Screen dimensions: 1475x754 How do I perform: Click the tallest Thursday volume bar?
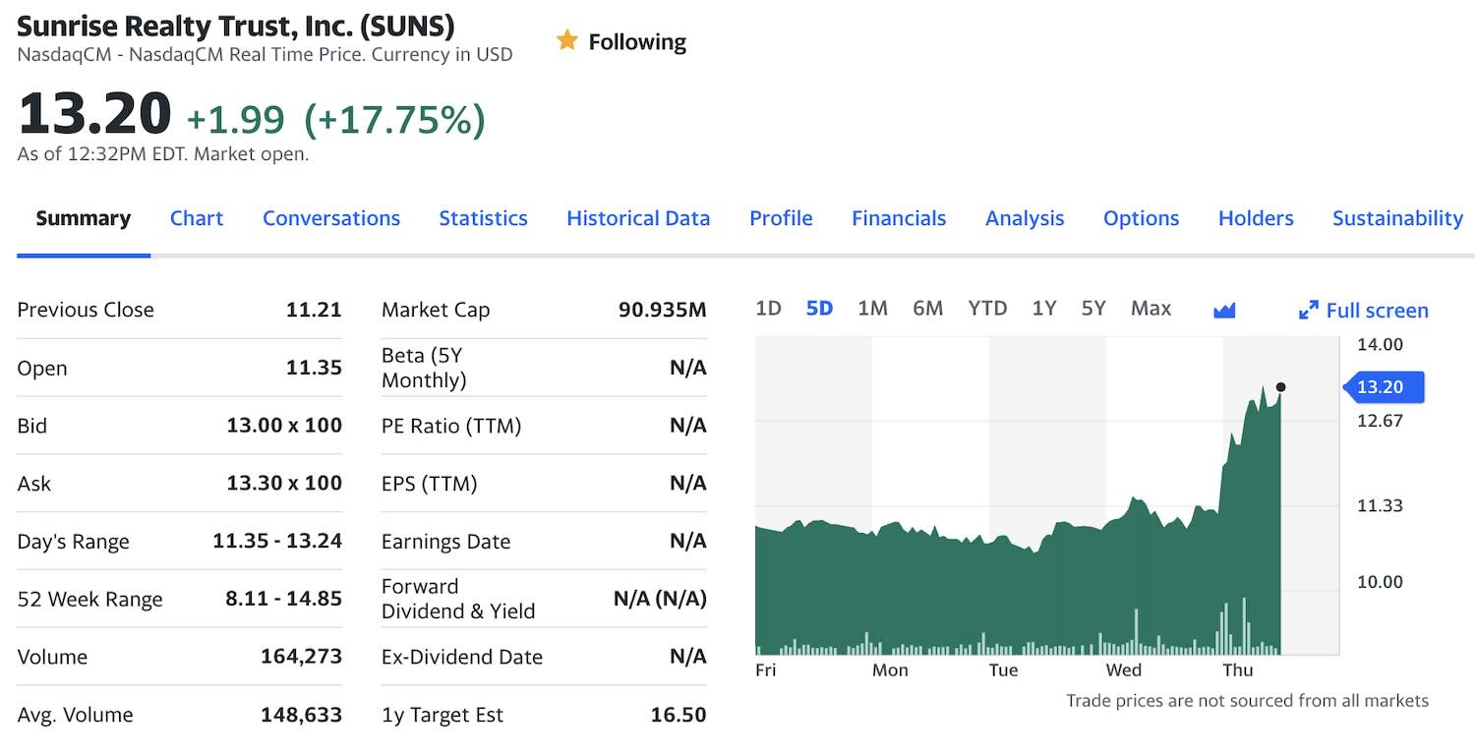pyautogui.click(x=1244, y=626)
